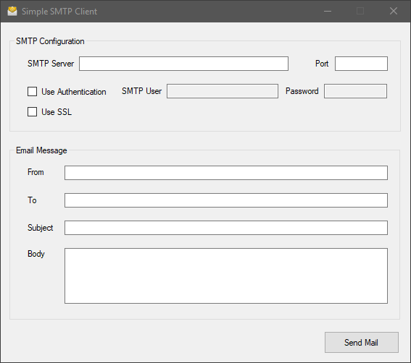Screen dimensions: 411x363
Task: Click the Use Authentication label text
Action: pyautogui.click(x=74, y=92)
